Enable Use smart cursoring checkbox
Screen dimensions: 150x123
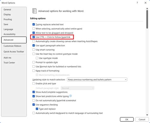point(34,50)
